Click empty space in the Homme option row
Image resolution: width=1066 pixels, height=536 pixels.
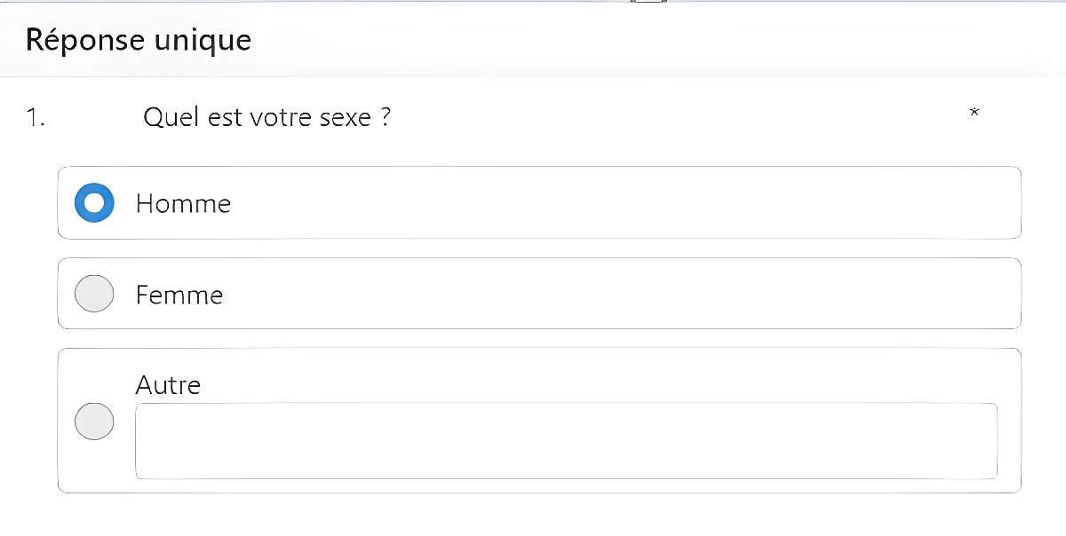pos(622,203)
